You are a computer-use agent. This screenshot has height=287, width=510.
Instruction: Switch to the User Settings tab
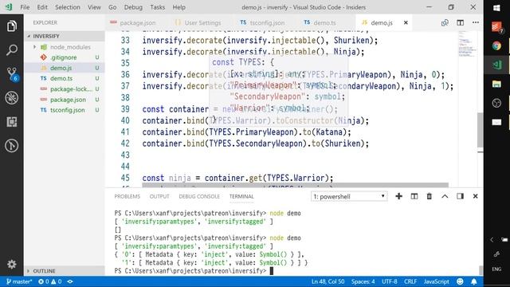tap(198, 23)
